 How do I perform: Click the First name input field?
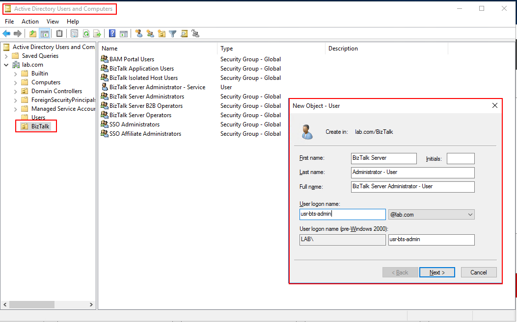384,158
